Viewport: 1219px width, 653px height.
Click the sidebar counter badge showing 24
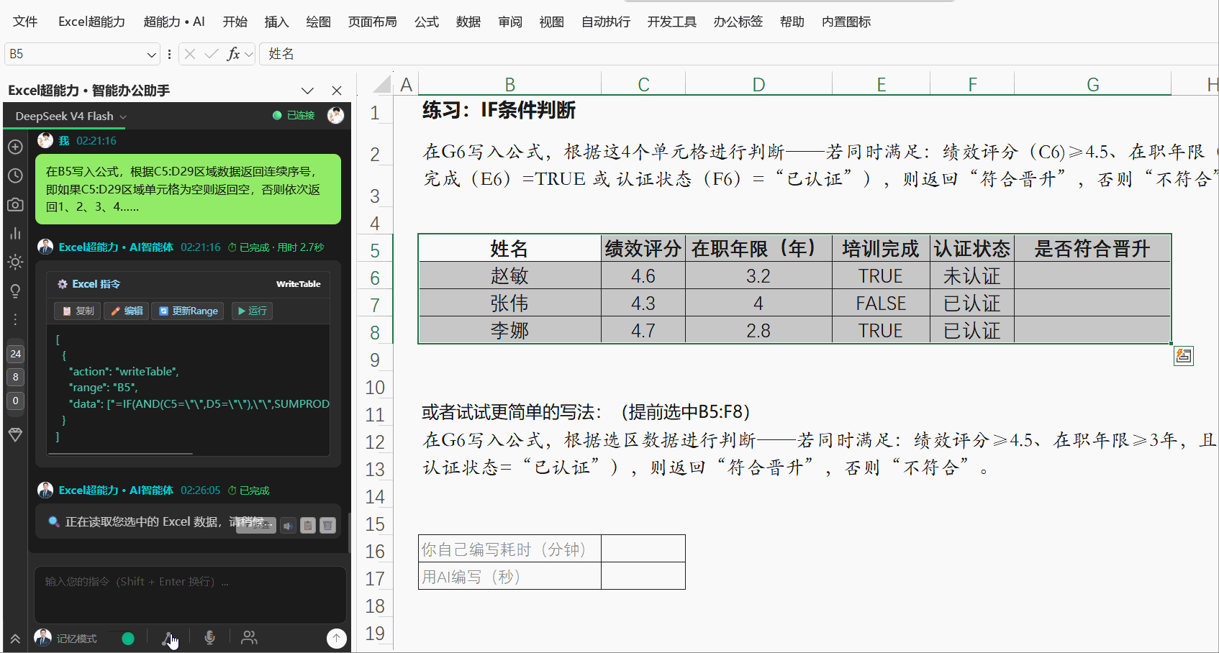(16, 354)
